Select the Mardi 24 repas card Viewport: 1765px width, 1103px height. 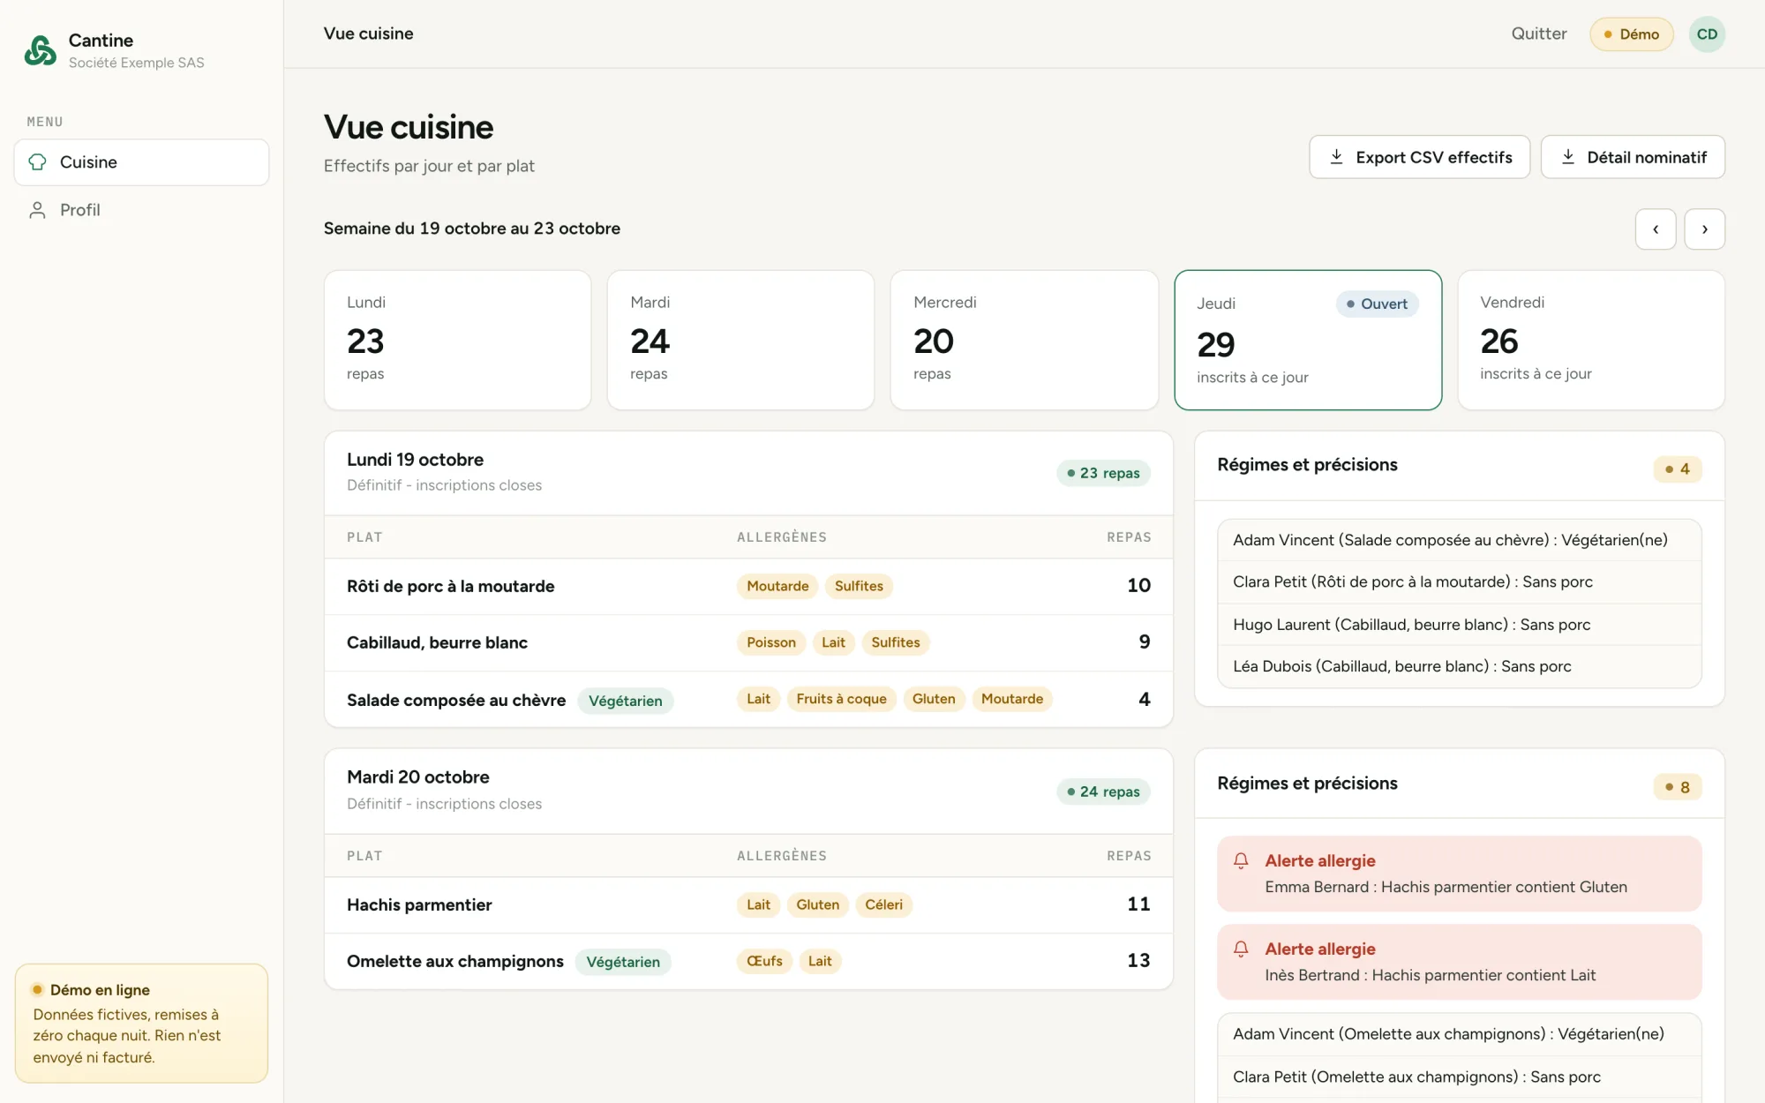coord(740,340)
